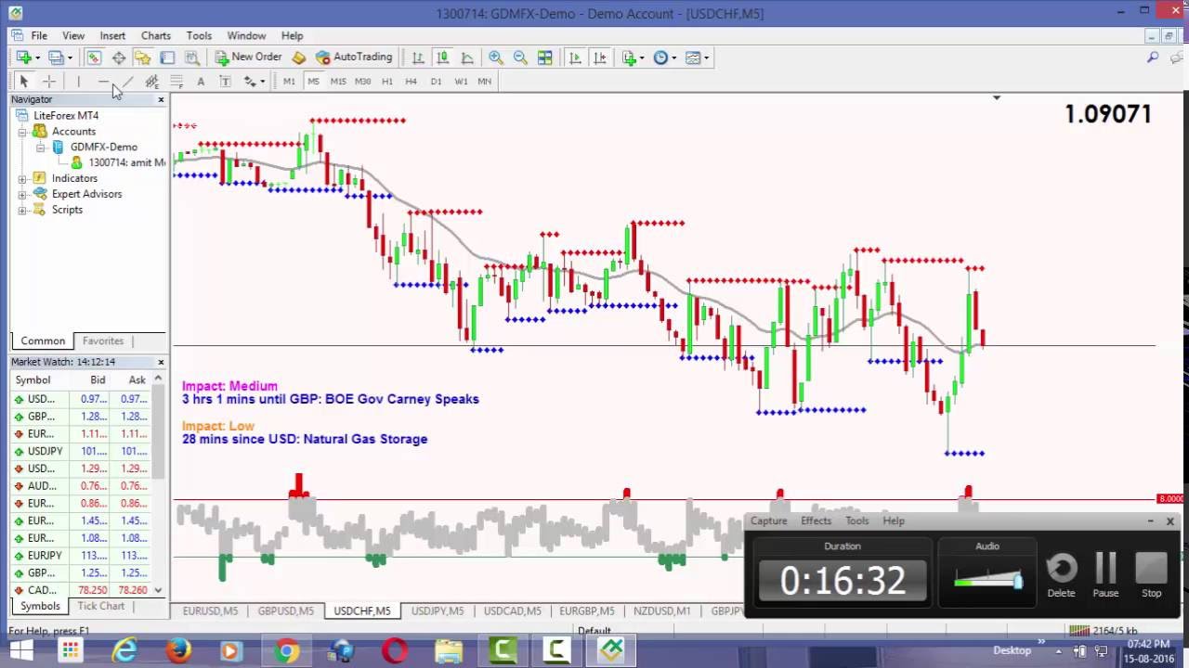
Task: Switch to the M15 timeframe
Action: pos(338,82)
